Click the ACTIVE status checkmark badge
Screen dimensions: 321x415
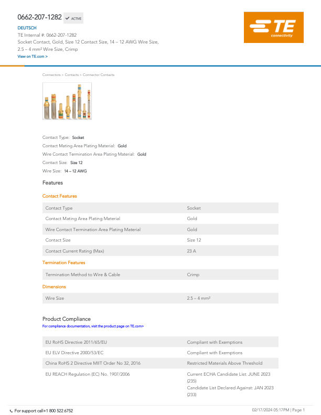(73, 18)
